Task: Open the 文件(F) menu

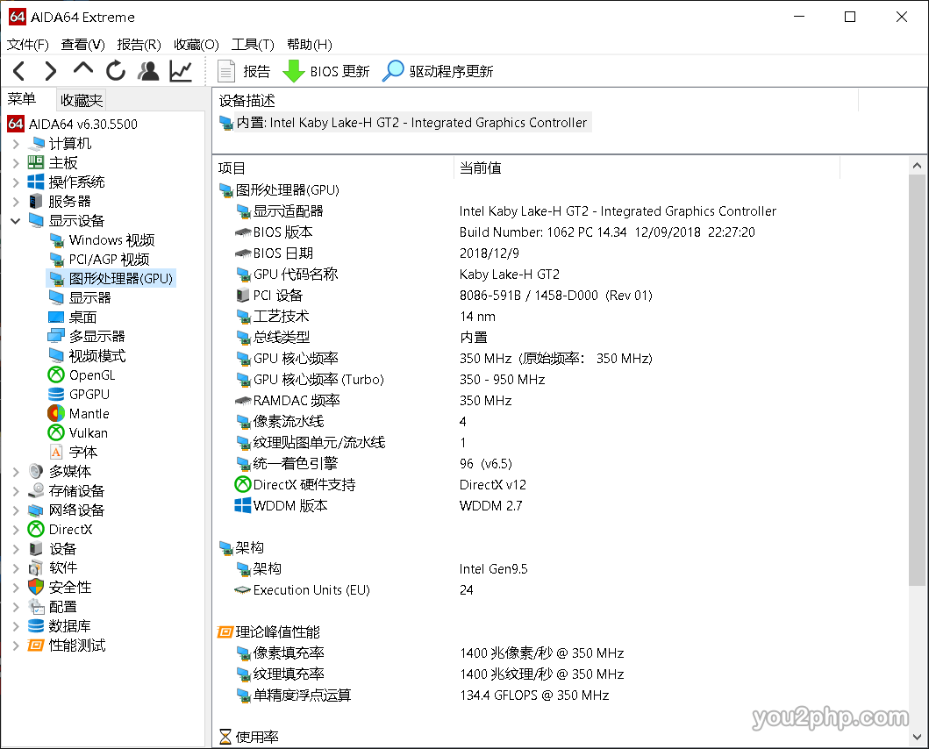Action: [x=27, y=45]
